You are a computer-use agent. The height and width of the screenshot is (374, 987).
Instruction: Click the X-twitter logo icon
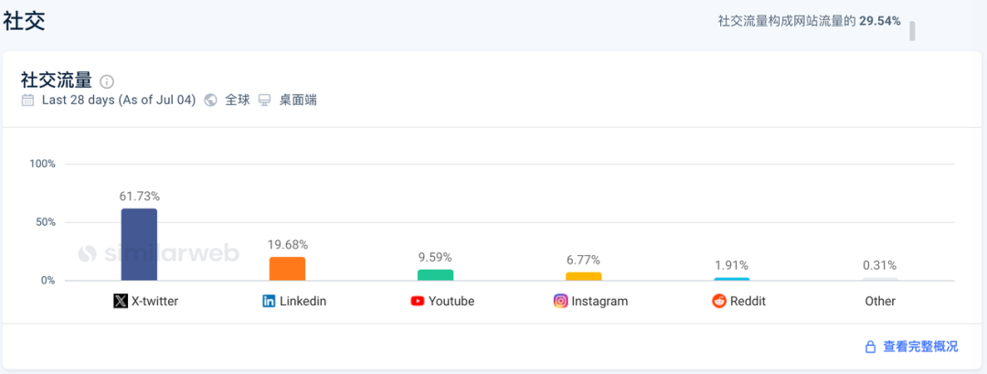pos(121,301)
